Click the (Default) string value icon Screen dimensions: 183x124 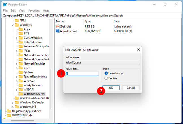(57, 26)
